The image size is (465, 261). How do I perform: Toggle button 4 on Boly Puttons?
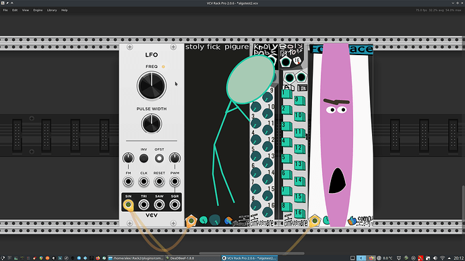pos(287,143)
